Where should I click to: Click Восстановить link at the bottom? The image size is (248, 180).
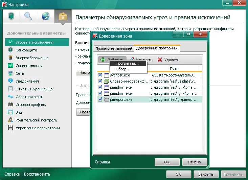click(x=37, y=174)
